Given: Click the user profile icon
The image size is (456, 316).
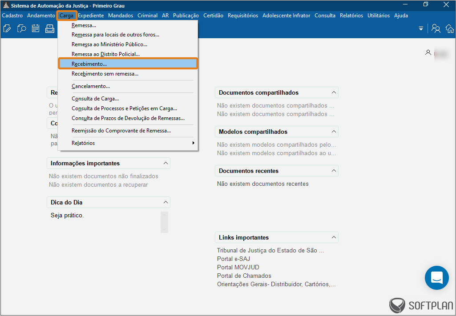Looking at the screenshot, I should (428, 52).
